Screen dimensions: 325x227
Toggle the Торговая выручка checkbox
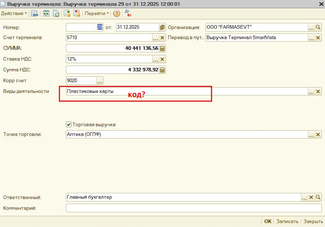[69, 124]
